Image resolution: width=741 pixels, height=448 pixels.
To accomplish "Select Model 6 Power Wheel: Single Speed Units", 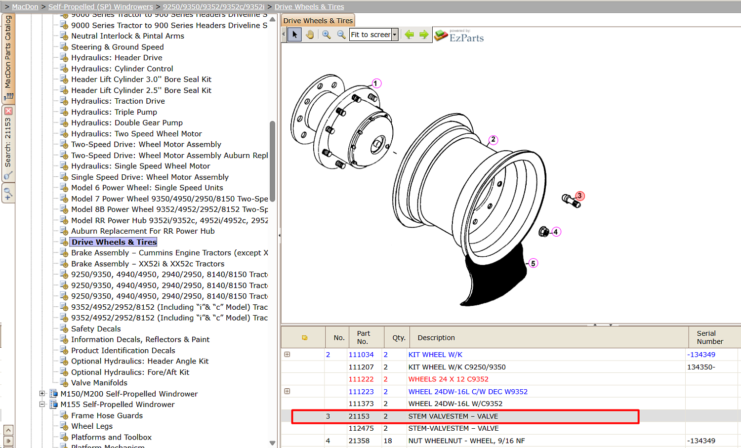I will pos(147,188).
